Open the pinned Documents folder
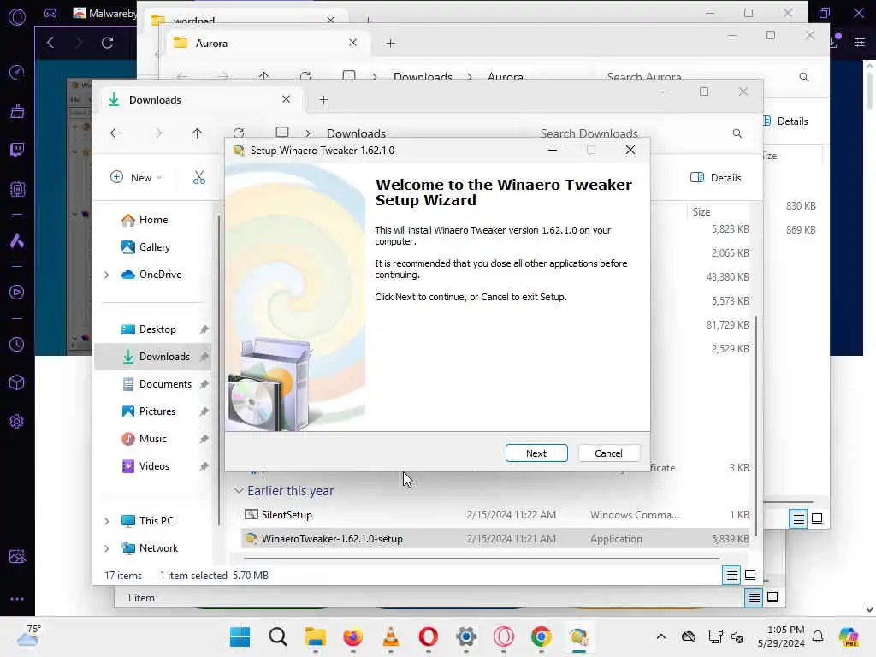The width and height of the screenshot is (876, 657). [157, 384]
